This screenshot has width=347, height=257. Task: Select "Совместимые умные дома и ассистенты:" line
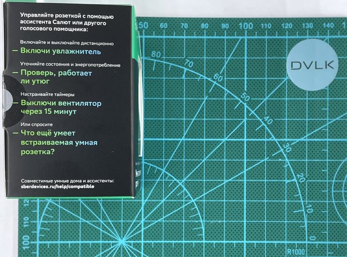[68, 181]
